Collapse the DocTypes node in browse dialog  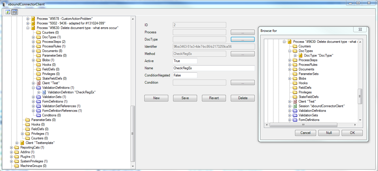(x=290, y=51)
